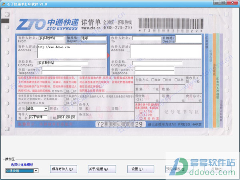
Task: Click the app icon in the title bar
Action: (x=3, y=4)
